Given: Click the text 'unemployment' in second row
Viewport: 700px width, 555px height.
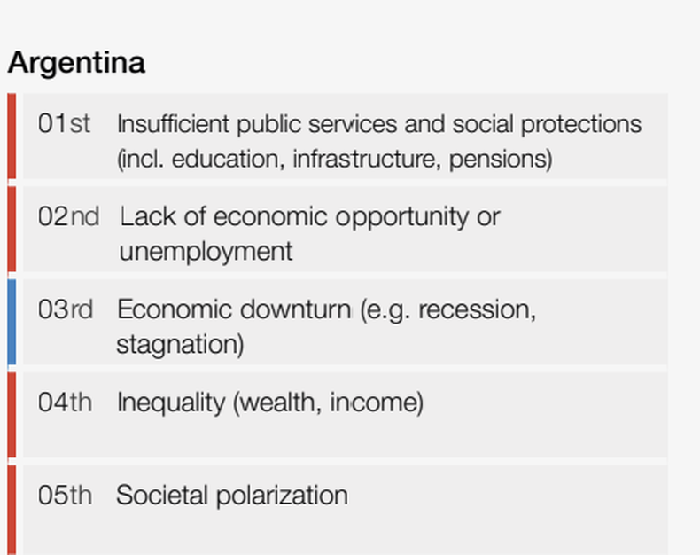Looking at the screenshot, I should point(206,252).
